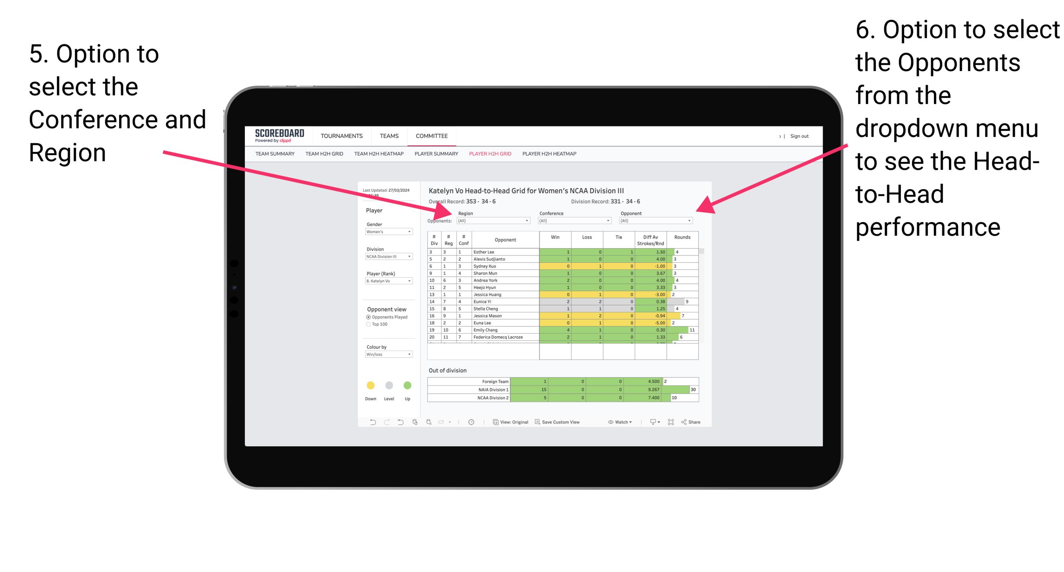Click the layout/display icon in toolbar
Image resolution: width=1064 pixels, height=572 pixels.
tap(671, 423)
